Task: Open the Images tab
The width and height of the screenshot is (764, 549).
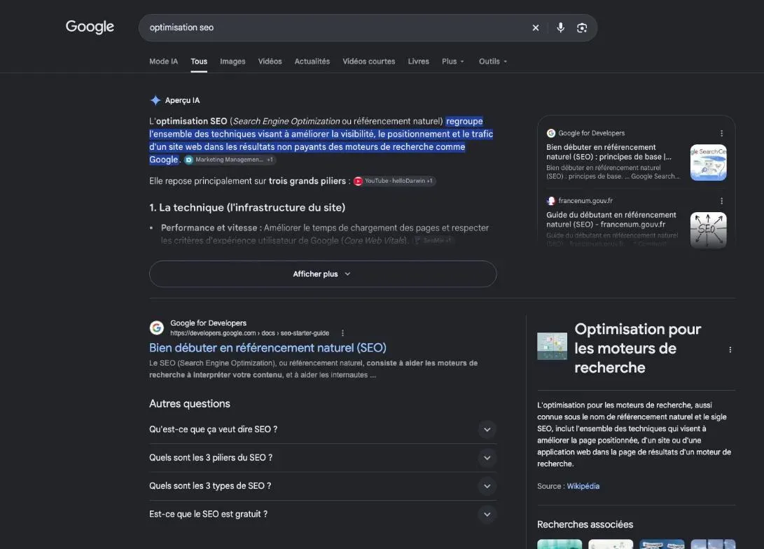Action: pos(232,62)
